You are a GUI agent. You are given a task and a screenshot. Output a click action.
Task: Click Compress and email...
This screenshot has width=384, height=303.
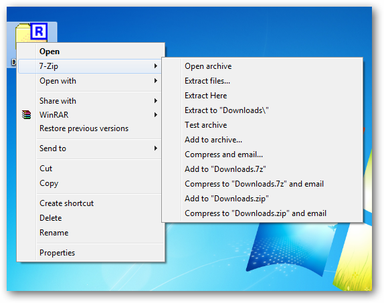coord(262,155)
